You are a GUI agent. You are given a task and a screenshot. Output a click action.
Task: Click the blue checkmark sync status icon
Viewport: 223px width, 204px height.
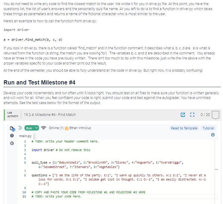[213, 135]
